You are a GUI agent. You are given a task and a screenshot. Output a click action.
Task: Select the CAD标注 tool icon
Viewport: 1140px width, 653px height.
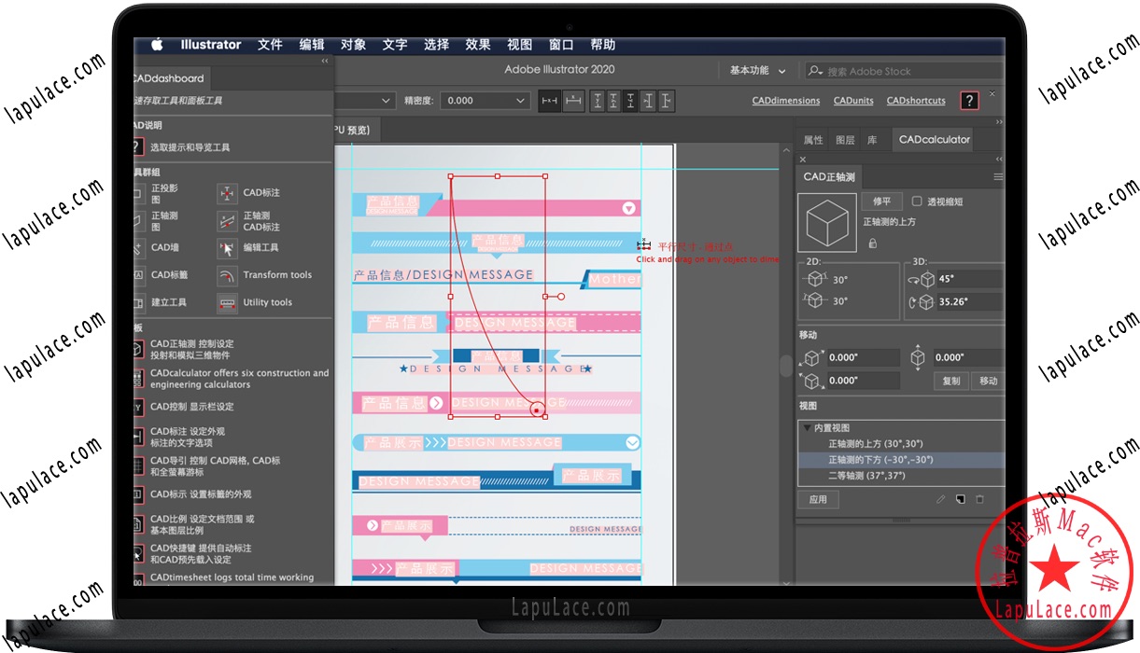click(227, 194)
